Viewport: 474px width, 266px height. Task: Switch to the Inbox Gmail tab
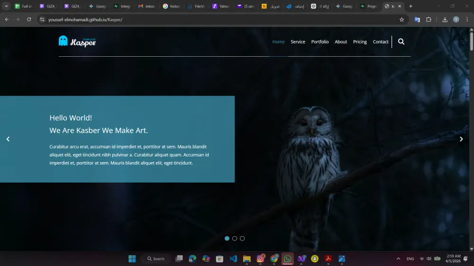click(147, 6)
